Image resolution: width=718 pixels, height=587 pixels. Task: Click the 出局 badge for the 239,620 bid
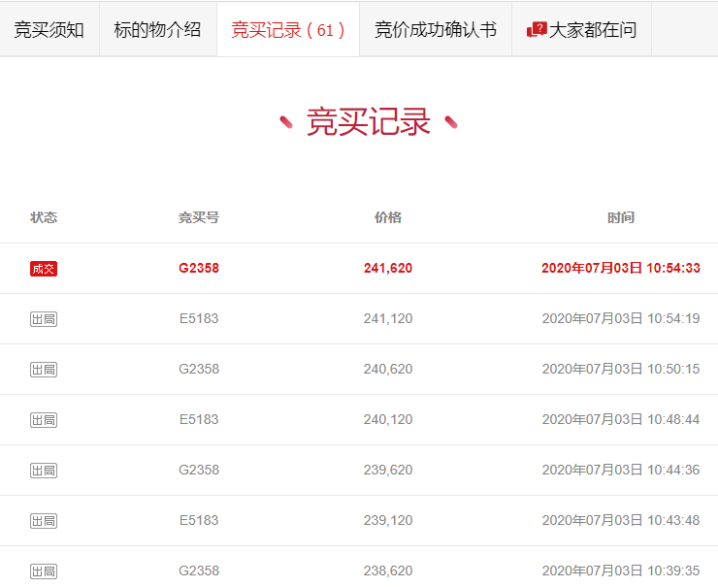pyautogui.click(x=44, y=471)
